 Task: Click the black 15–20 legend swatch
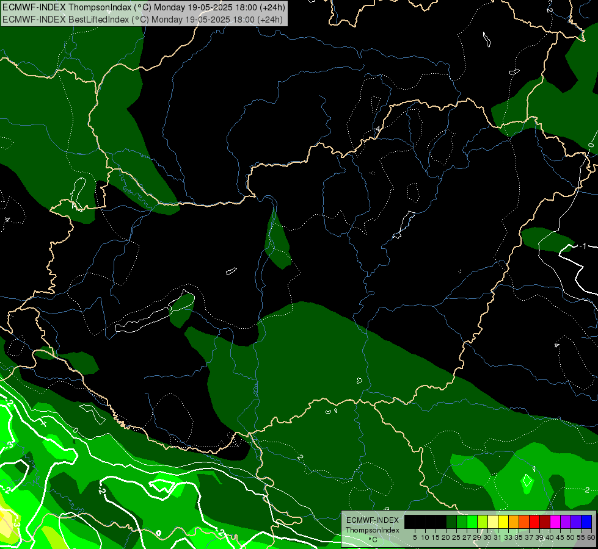(x=441, y=522)
